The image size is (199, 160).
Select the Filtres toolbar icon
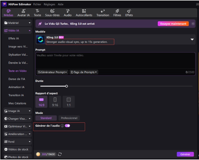click(117, 13)
